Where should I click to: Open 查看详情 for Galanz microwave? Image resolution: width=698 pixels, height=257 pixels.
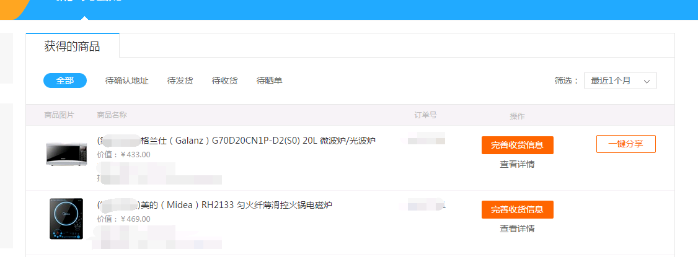(x=517, y=165)
